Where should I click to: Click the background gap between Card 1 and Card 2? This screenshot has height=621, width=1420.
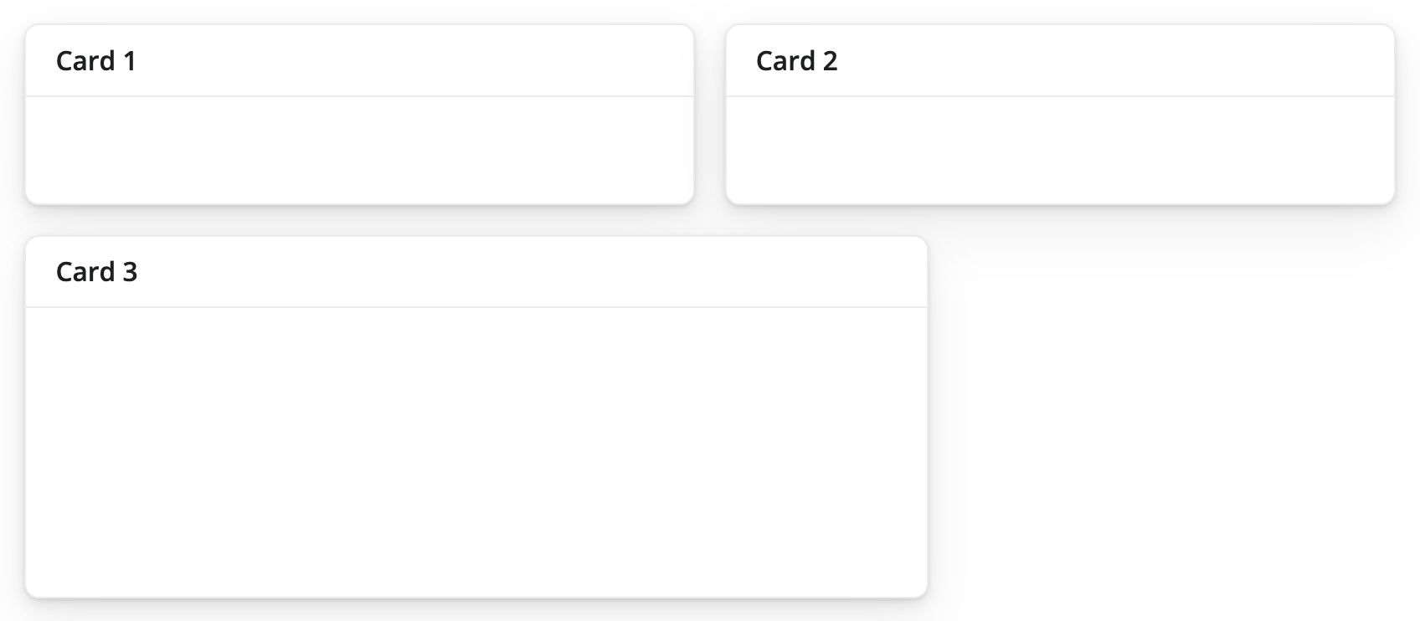711,113
